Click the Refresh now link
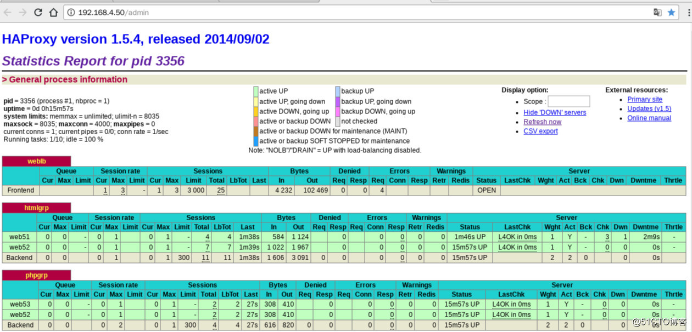The width and height of the screenshot is (692, 332). click(x=542, y=122)
